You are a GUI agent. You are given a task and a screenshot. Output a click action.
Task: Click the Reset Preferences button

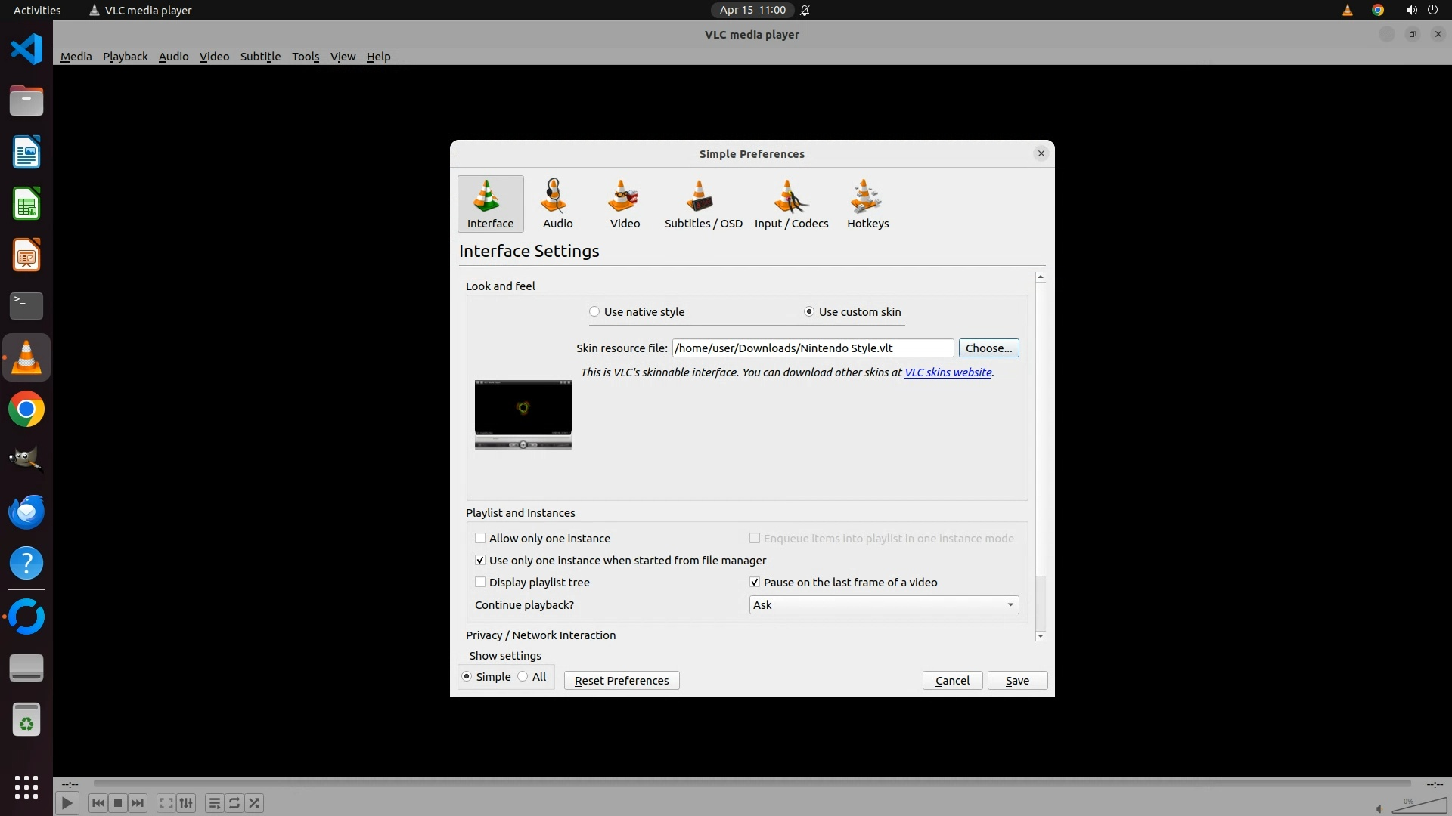point(621,681)
